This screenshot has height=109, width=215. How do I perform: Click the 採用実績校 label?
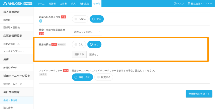[45, 44]
